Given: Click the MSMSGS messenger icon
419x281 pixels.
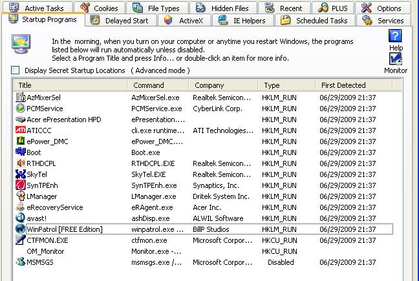Looking at the screenshot, I should pyautogui.click(x=21, y=262).
